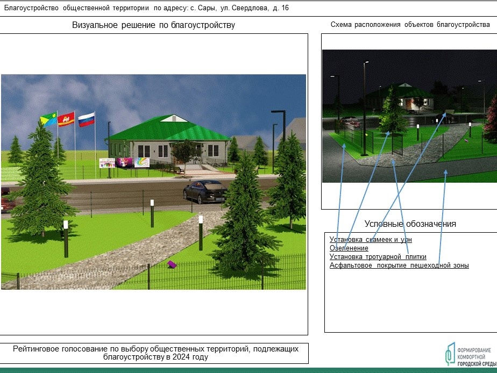The height and width of the screenshot is (373, 497).
Task: Click the heading 'Схема расположения объектов благоустройства'
Action: pos(410,25)
